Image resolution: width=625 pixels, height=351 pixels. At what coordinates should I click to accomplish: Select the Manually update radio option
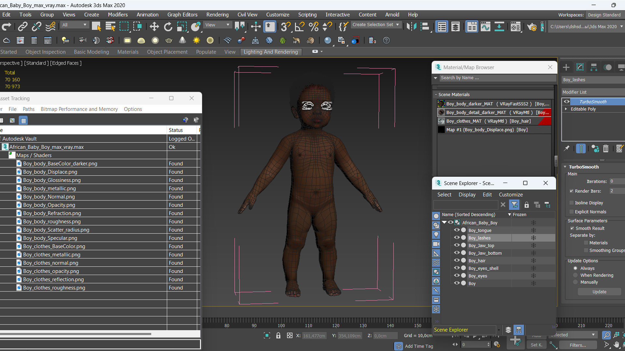576,282
